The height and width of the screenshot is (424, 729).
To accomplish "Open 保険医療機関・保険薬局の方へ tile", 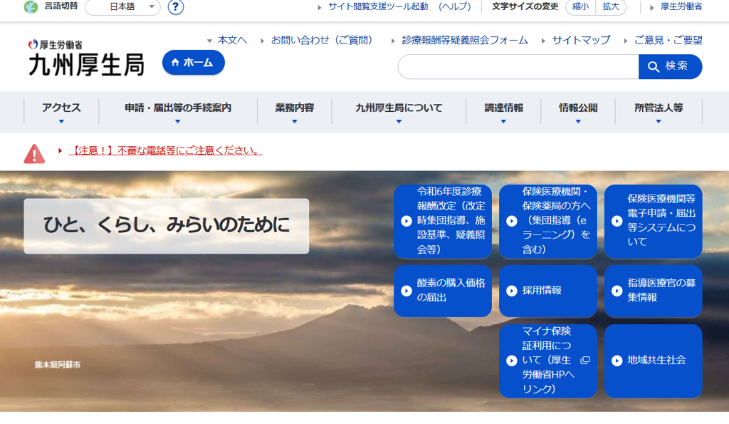I will [547, 221].
